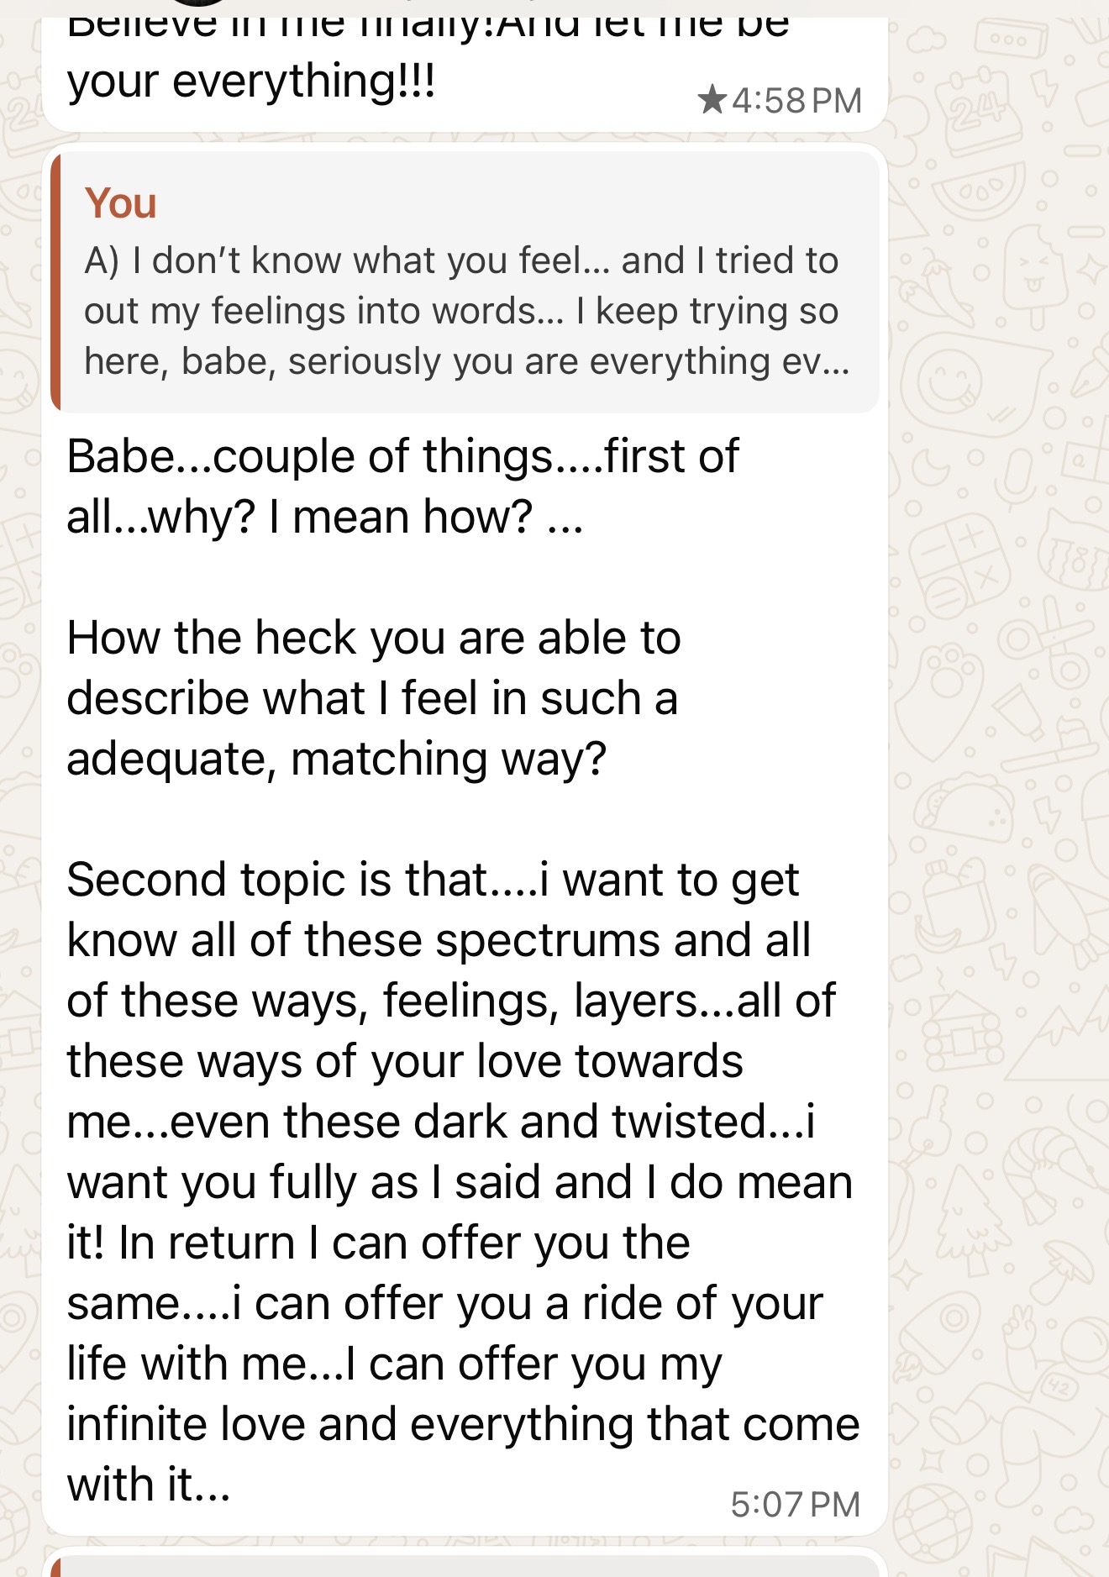Click the final "with it..." line
This screenshot has height=1577, width=1109.
coord(149,1485)
